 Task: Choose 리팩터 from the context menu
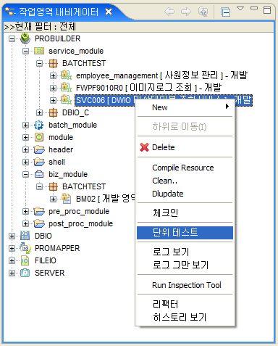pyautogui.click(x=185, y=304)
